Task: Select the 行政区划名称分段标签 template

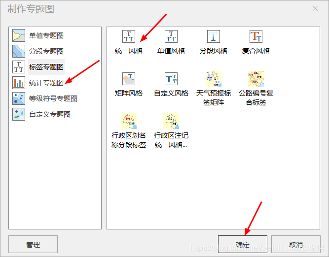Action: tap(129, 121)
